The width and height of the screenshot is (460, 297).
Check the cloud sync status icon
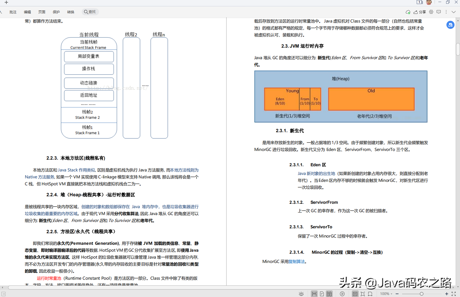tap(408, 12)
